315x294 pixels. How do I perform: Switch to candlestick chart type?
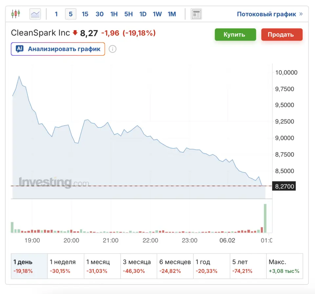pyautogui.click(x=15, y=14)
